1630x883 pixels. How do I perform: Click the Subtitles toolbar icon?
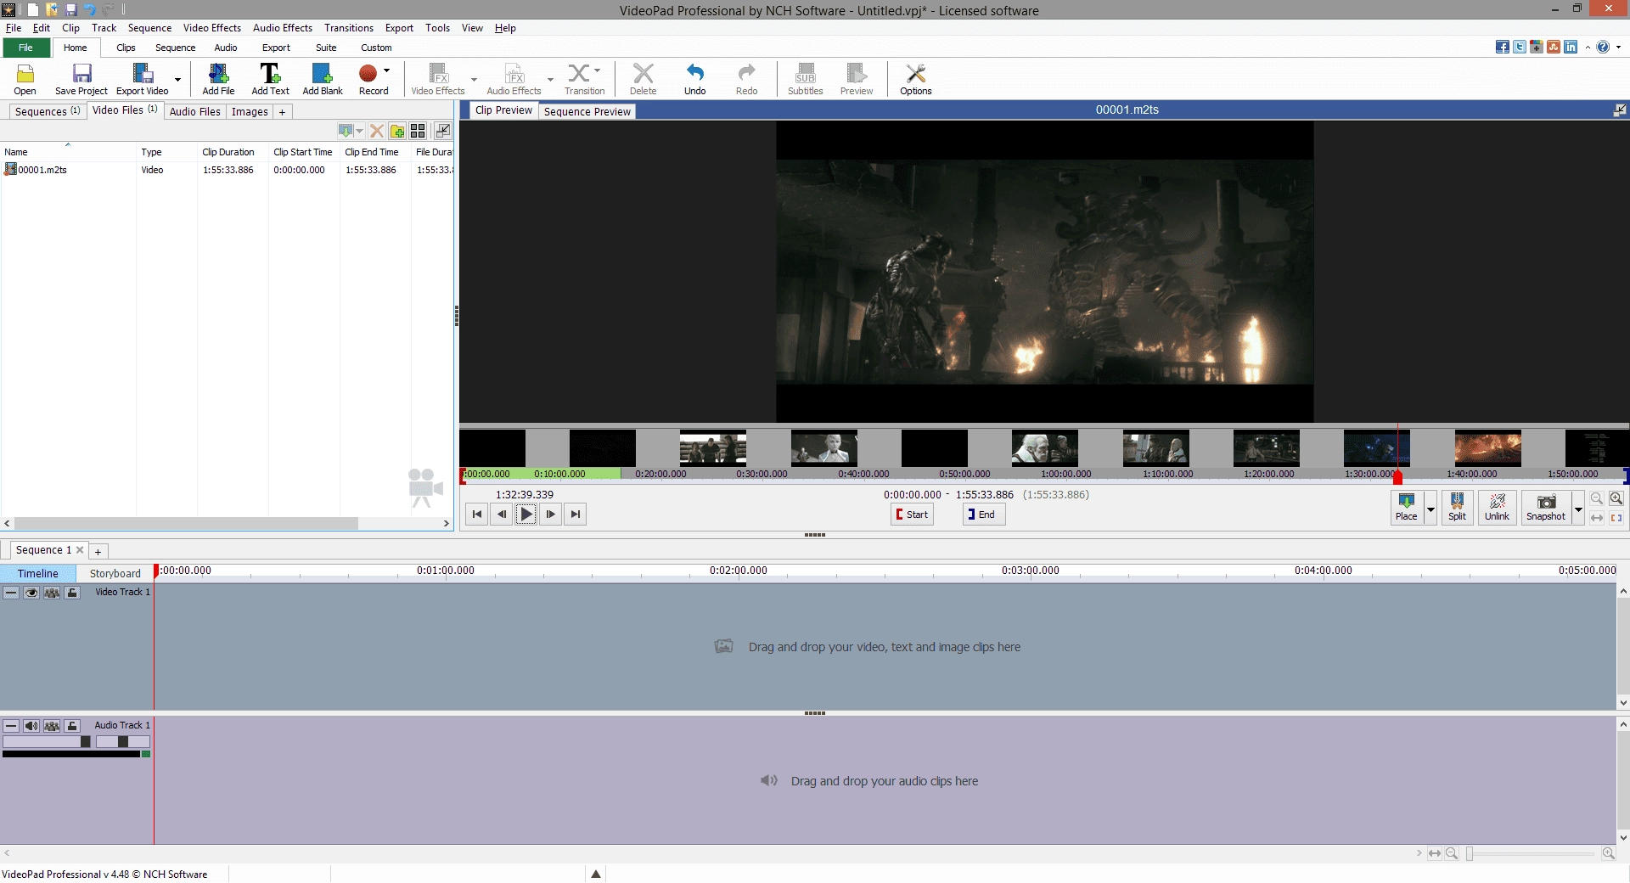click(x=805, y=79)
